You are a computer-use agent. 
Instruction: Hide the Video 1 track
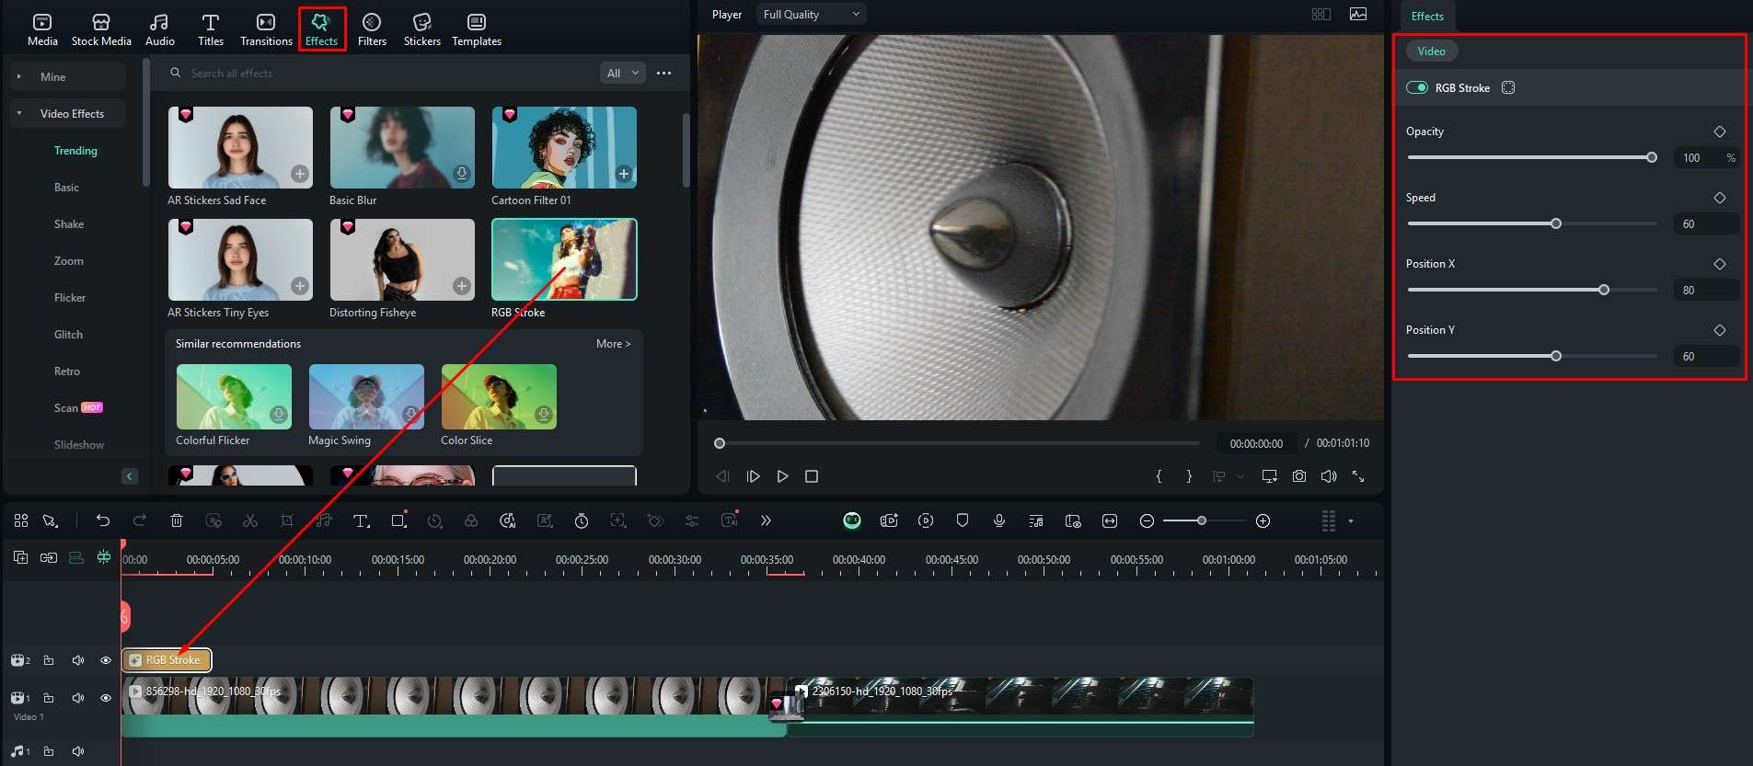[x=106, y=698]
